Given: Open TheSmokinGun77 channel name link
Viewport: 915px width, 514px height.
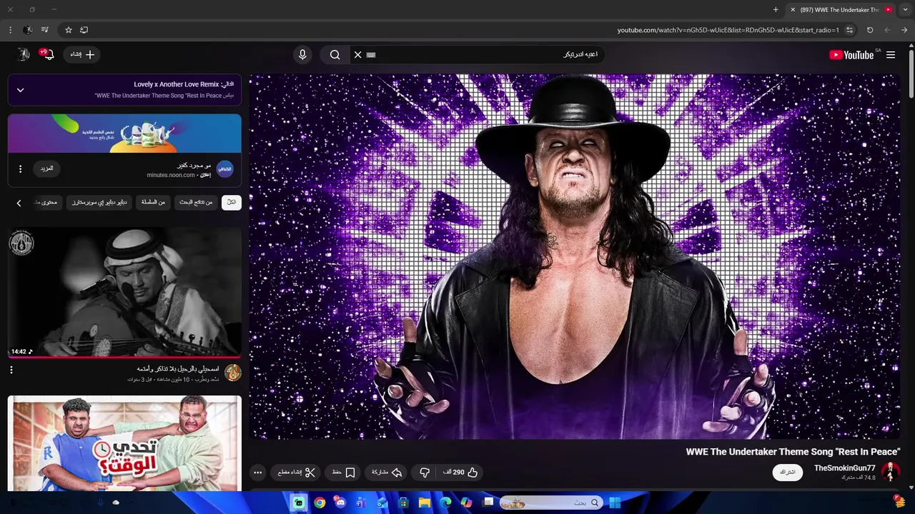Looking at the screenshot, I should pos(845,468).
